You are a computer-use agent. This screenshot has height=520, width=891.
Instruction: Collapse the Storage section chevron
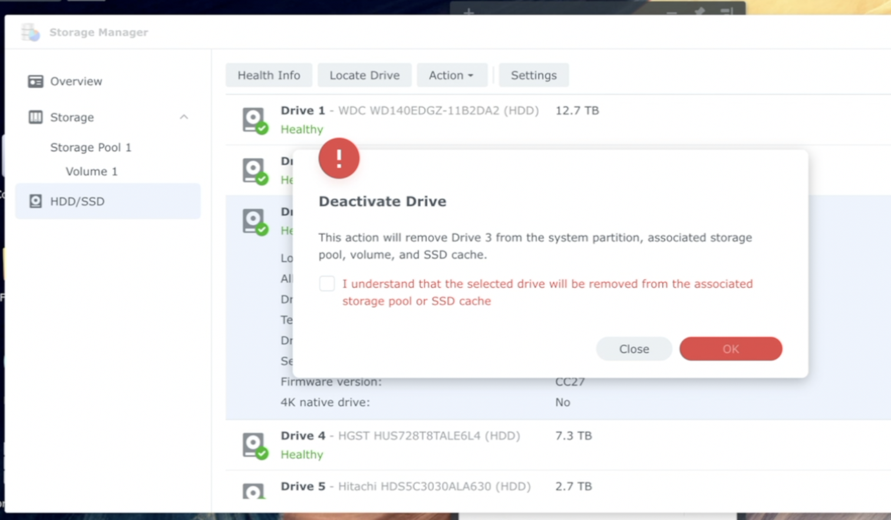click(x=184, y=117)
